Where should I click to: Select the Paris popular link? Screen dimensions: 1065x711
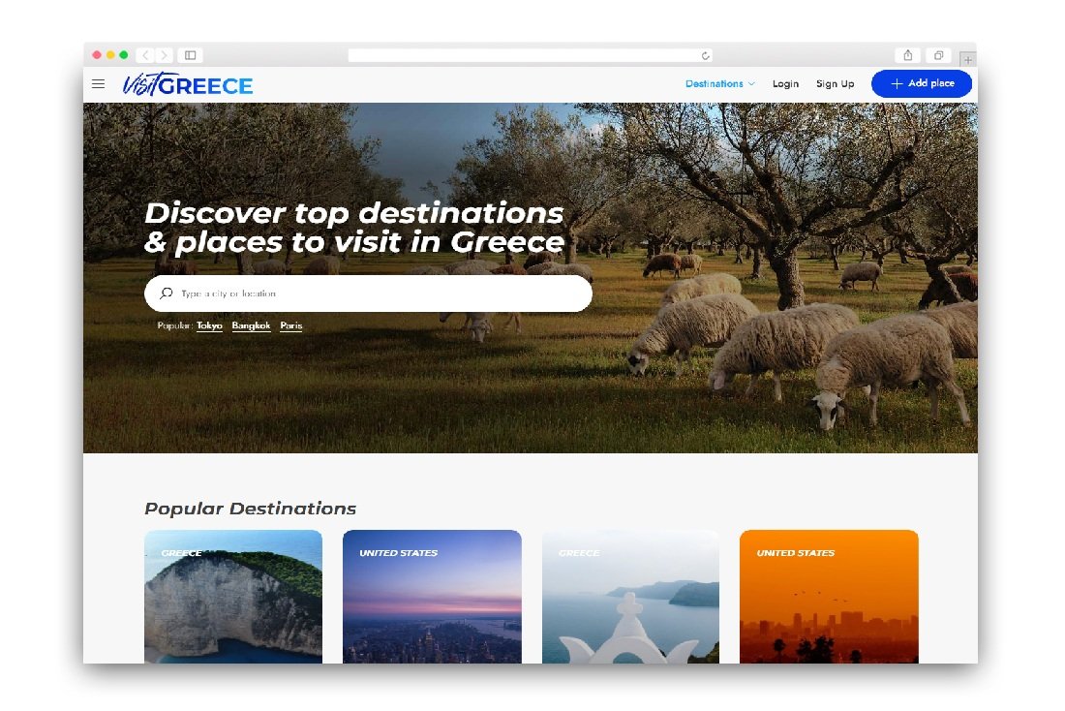(x=290, y=325)
